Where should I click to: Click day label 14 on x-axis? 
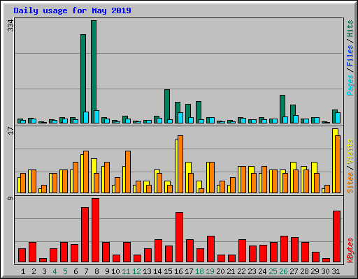(157, 271)
